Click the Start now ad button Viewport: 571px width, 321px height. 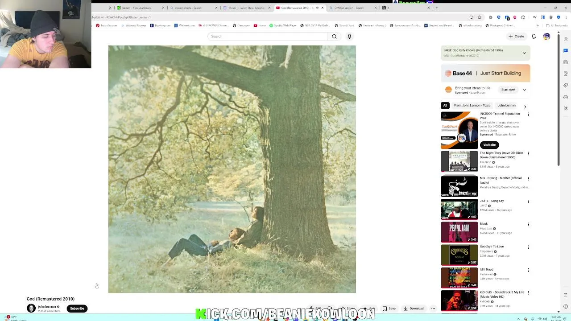[x=508, y=90]
